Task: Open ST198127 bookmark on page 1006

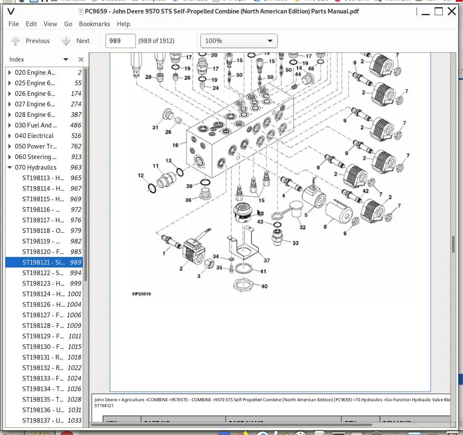Action: point(44,315)
